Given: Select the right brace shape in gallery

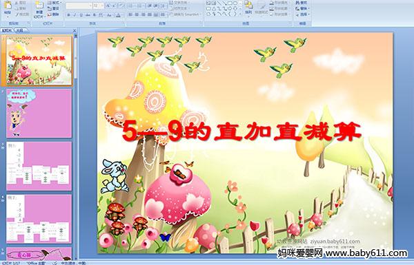Looking at the screenshot, I should pyautogui.click(x=235, y=14).
